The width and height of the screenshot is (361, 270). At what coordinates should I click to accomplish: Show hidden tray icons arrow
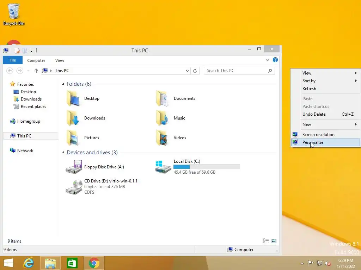coord(302,263)
